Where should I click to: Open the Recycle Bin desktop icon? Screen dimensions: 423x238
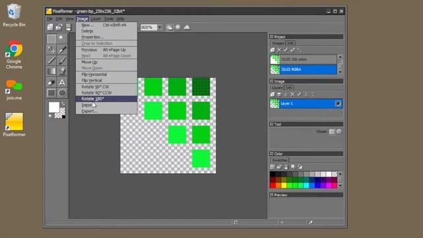click(x=14, y=15)
